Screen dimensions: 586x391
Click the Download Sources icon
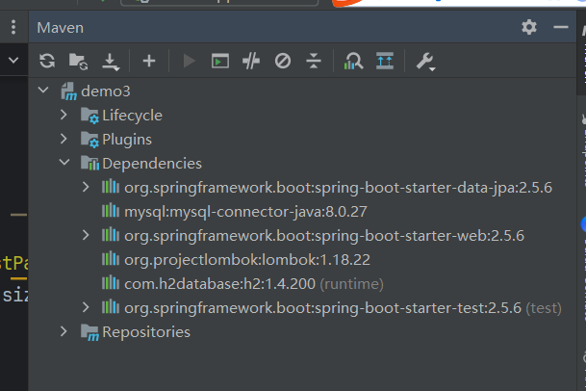click(111, 62)
